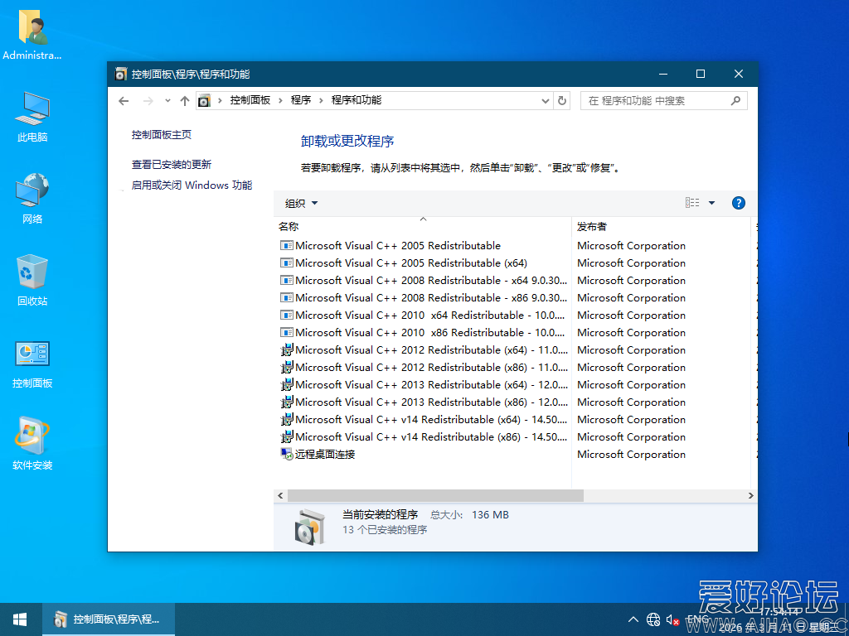This screenshot has height=636, width=849.
Task: Open the 此电脑 desktop icon
Action: coord(32,117)
